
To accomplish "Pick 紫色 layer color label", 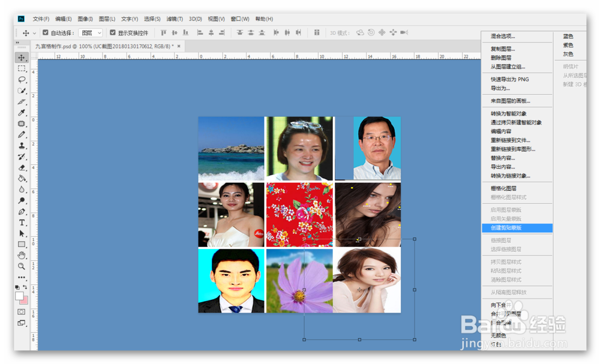I will click(x=568, y=45).
